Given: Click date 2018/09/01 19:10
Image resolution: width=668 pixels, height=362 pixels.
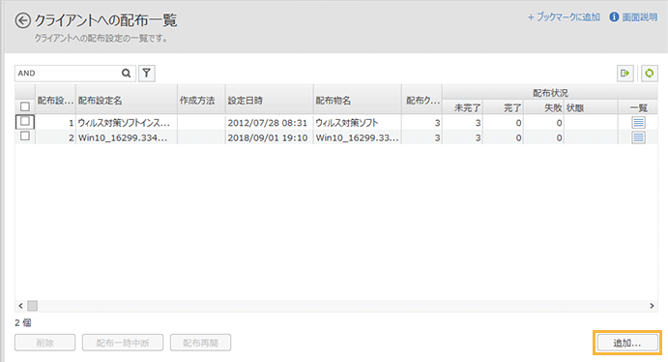Looking at the screenshot, I should click(x=268, y=137).
